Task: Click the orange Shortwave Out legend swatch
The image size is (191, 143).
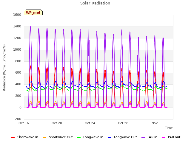Action: 44,138
